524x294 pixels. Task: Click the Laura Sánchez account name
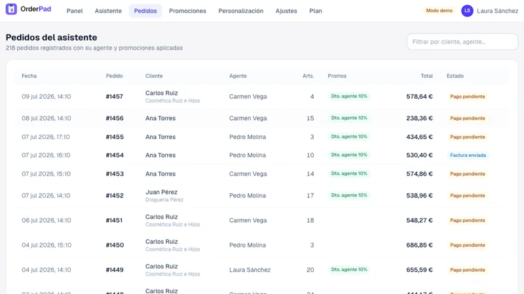[x=497, y=11]
